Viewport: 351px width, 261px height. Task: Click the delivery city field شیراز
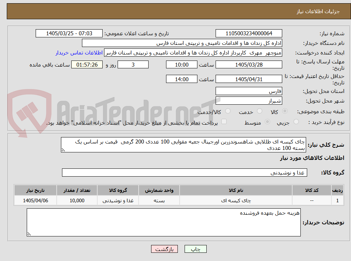coord(249,101)
